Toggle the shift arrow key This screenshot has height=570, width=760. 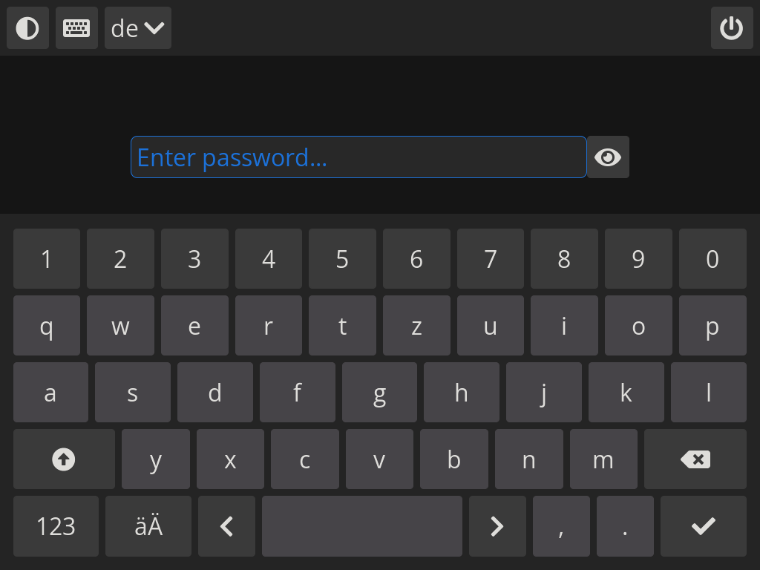click(x=64, y=459)
